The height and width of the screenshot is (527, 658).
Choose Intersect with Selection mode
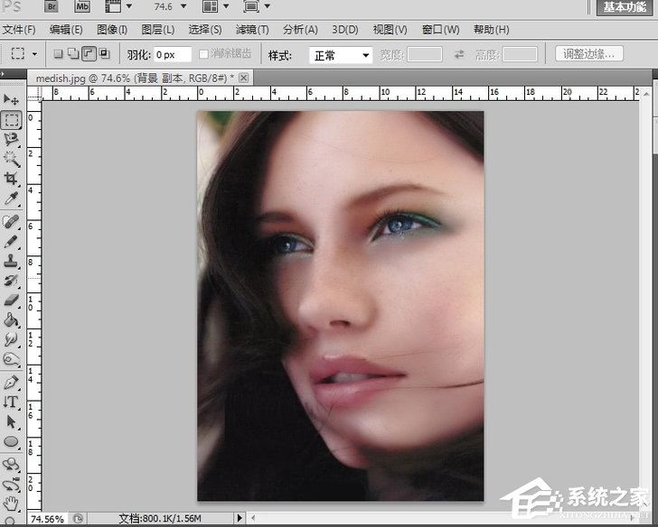(105, 53)
